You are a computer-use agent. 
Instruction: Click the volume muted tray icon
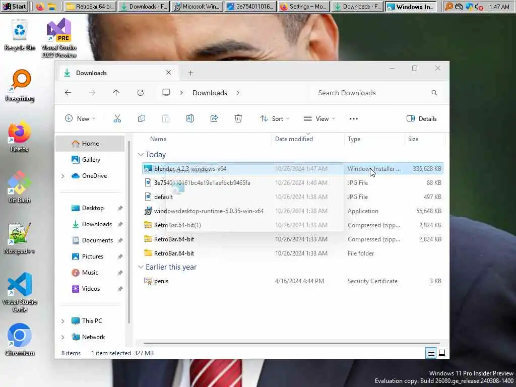[479, 7]
